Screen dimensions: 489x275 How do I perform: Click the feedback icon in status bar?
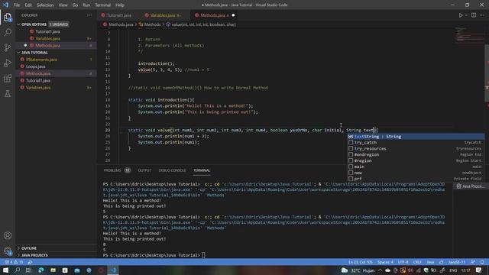(x=473, y=262)
